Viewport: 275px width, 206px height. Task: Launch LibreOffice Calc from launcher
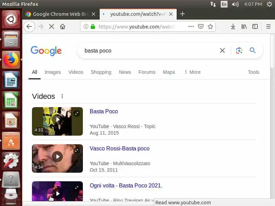11,100
